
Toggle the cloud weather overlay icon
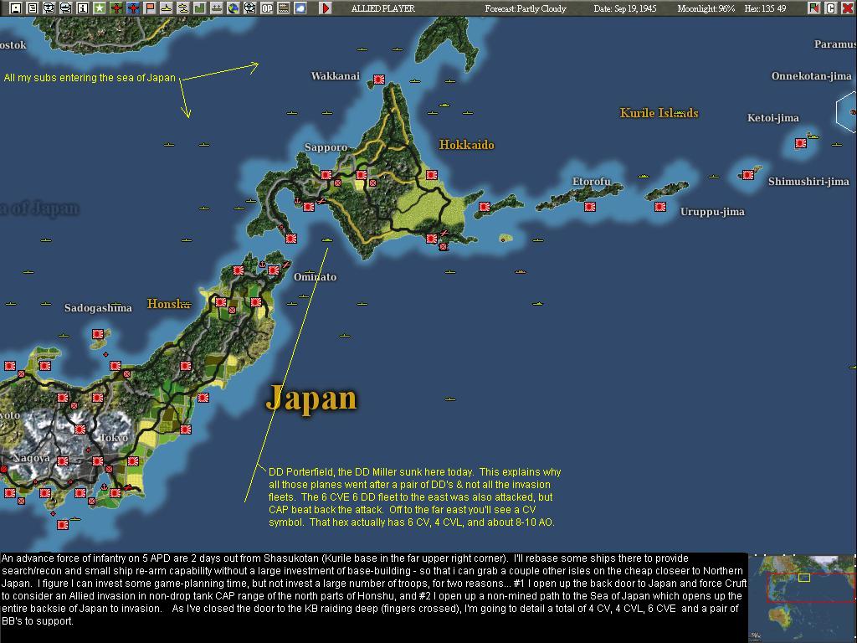click(300, 8)
